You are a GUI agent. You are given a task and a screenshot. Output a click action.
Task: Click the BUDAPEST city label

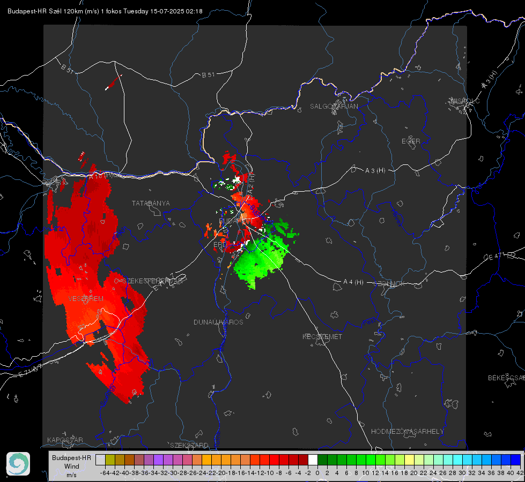coord(236,221)
